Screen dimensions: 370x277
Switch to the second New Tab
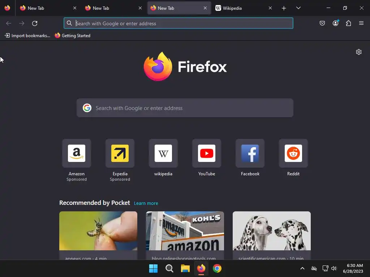point(113,8)
